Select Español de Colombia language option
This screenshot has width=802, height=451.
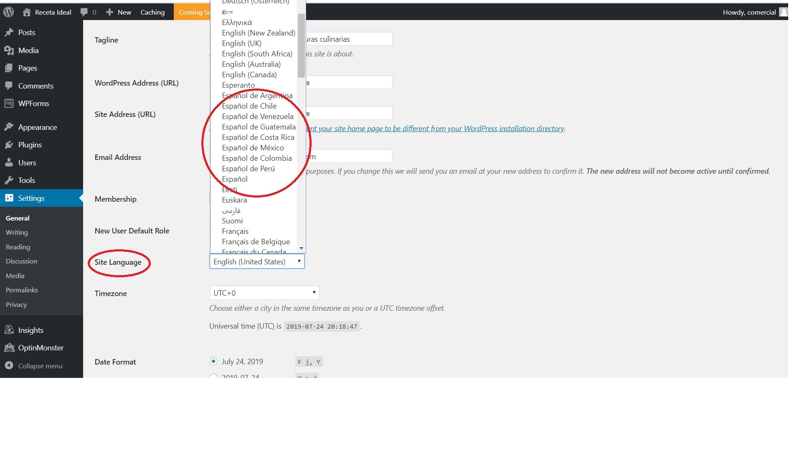click(x=256, y=158)
